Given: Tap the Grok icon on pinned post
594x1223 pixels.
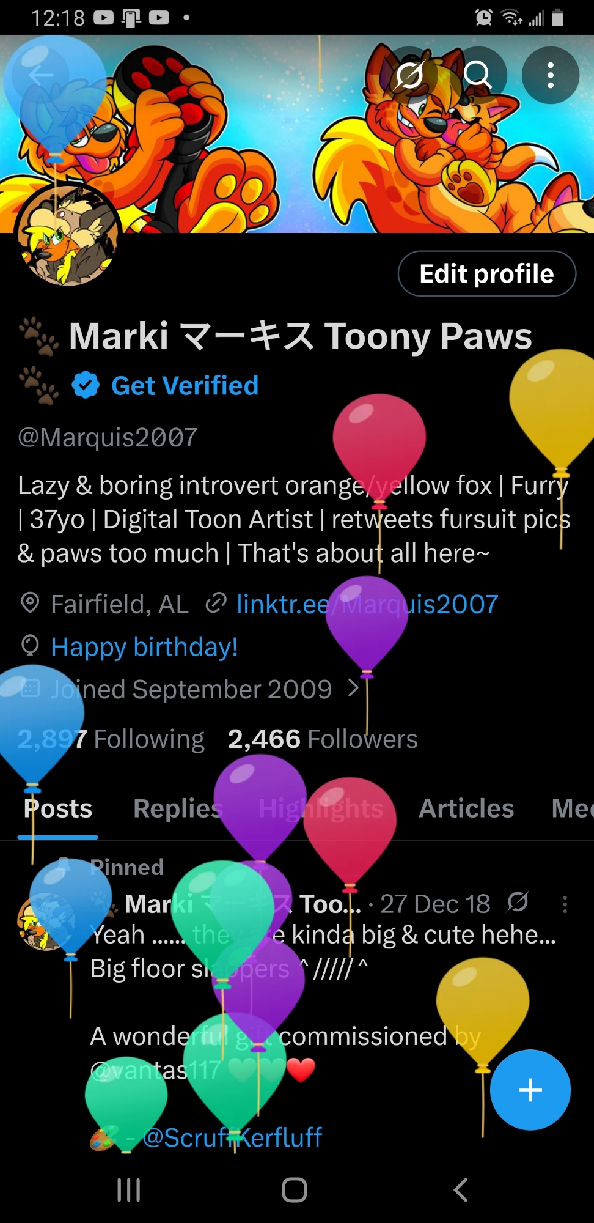Looking at the screenshot, I should pos(518,903).
